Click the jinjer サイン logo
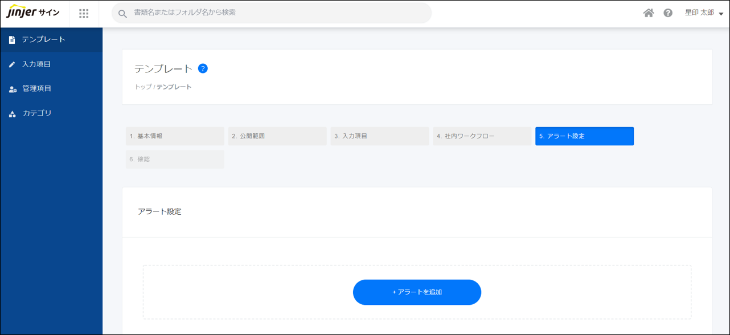Screen dimensions: 730x335 tap(33, 13)
